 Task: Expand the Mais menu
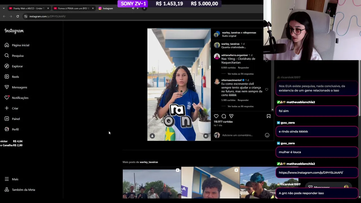[x=15, y=179]
